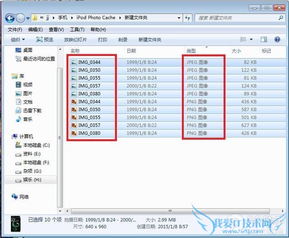Sort by the 标记 column header
Viewport: 289px width, 238px height.
(x=266, y=51)
